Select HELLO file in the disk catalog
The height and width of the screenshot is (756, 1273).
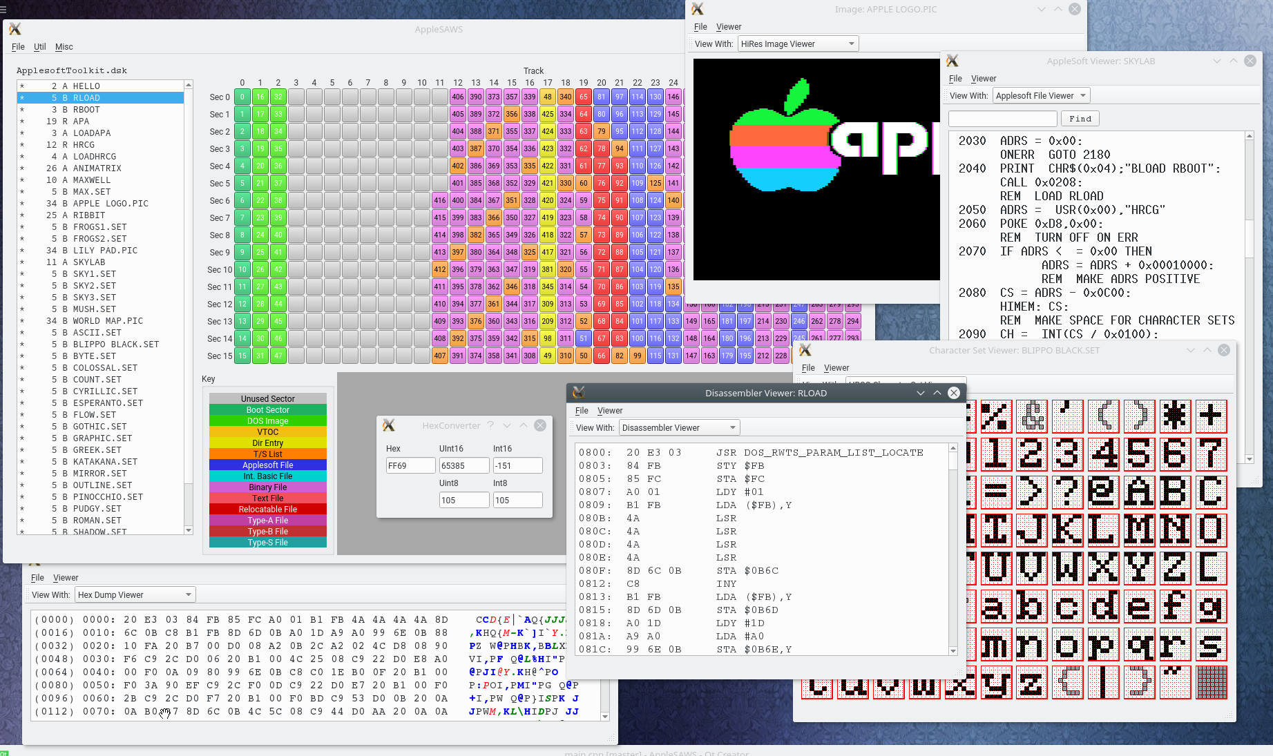(101, 86)
